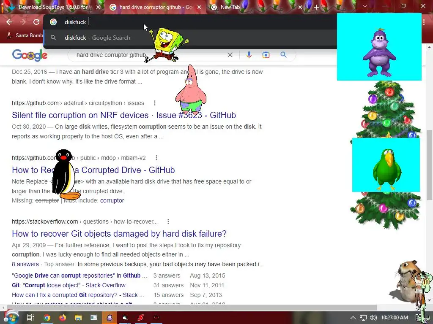Image resolution: width=433 pixels, height=324 pixels.
Task: Click the 10:27:00 AM system clock
Action: [x=395, y=318]
